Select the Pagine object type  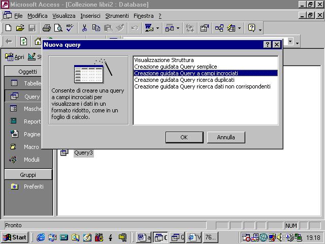(x=26, y=134)
